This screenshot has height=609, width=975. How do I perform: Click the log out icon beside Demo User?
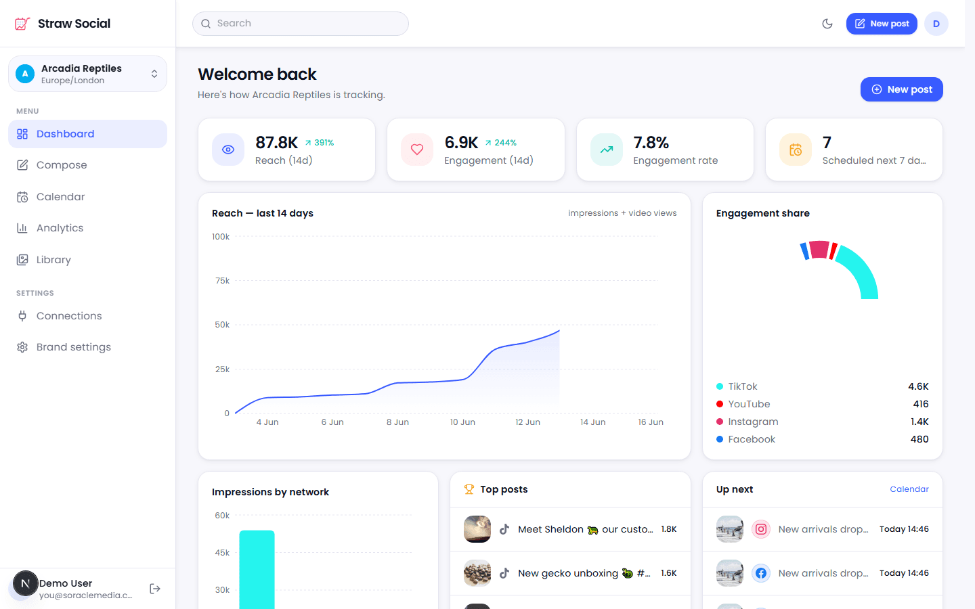pos(155,589)
